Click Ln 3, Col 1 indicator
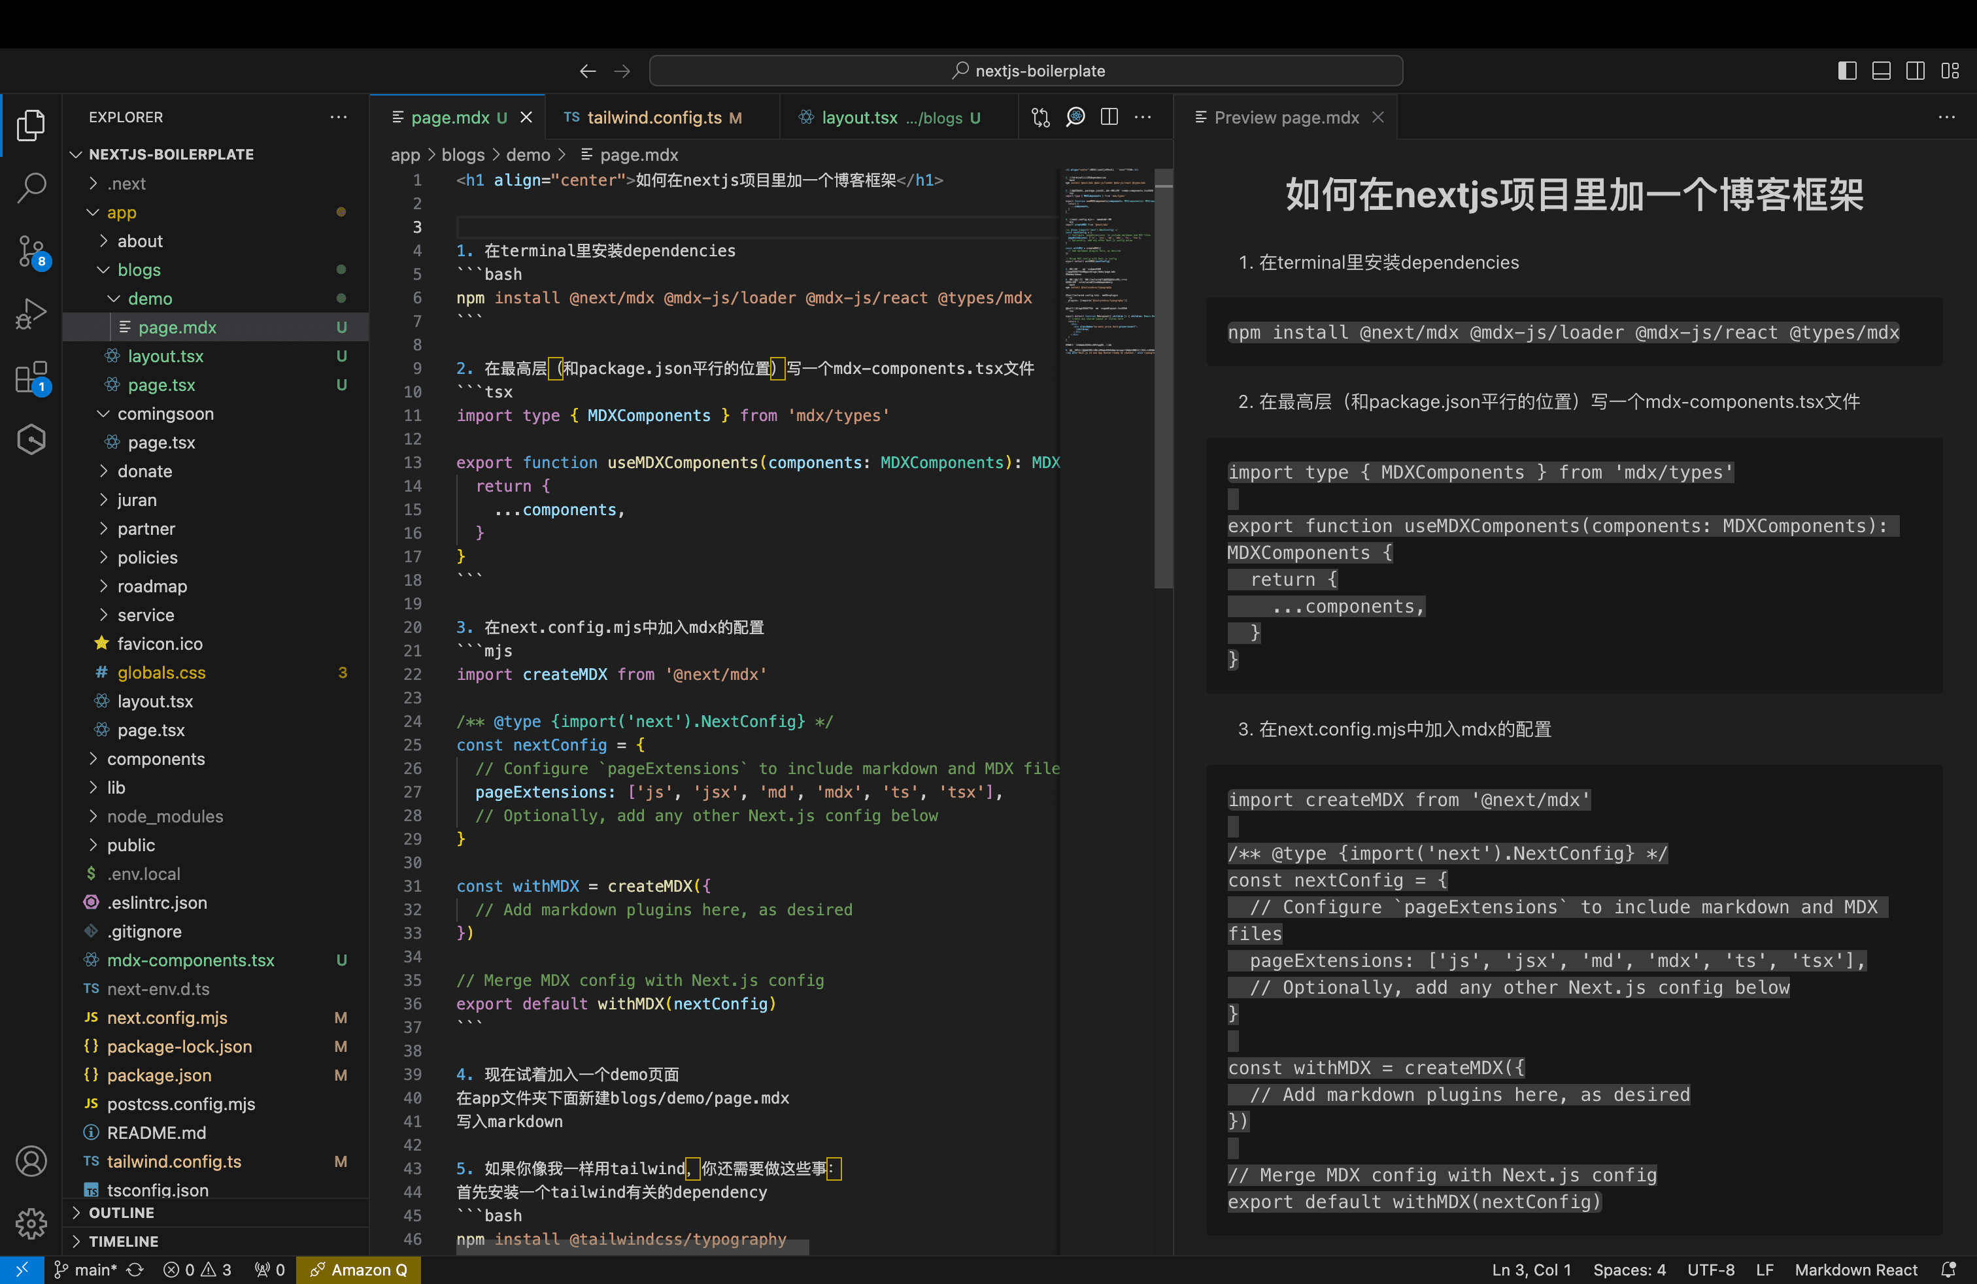Image resolution: width=1977 pixels, height=1284 pixels. coord(1531,1270)
